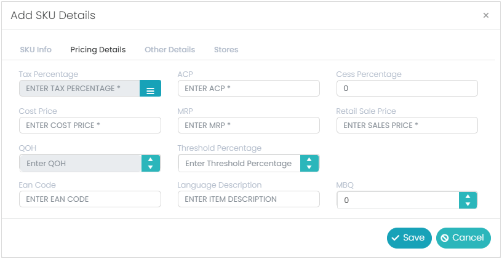Select the Pricing Details tab
Viewport: 502px width, 259px height.
click(x=98, y=50)
